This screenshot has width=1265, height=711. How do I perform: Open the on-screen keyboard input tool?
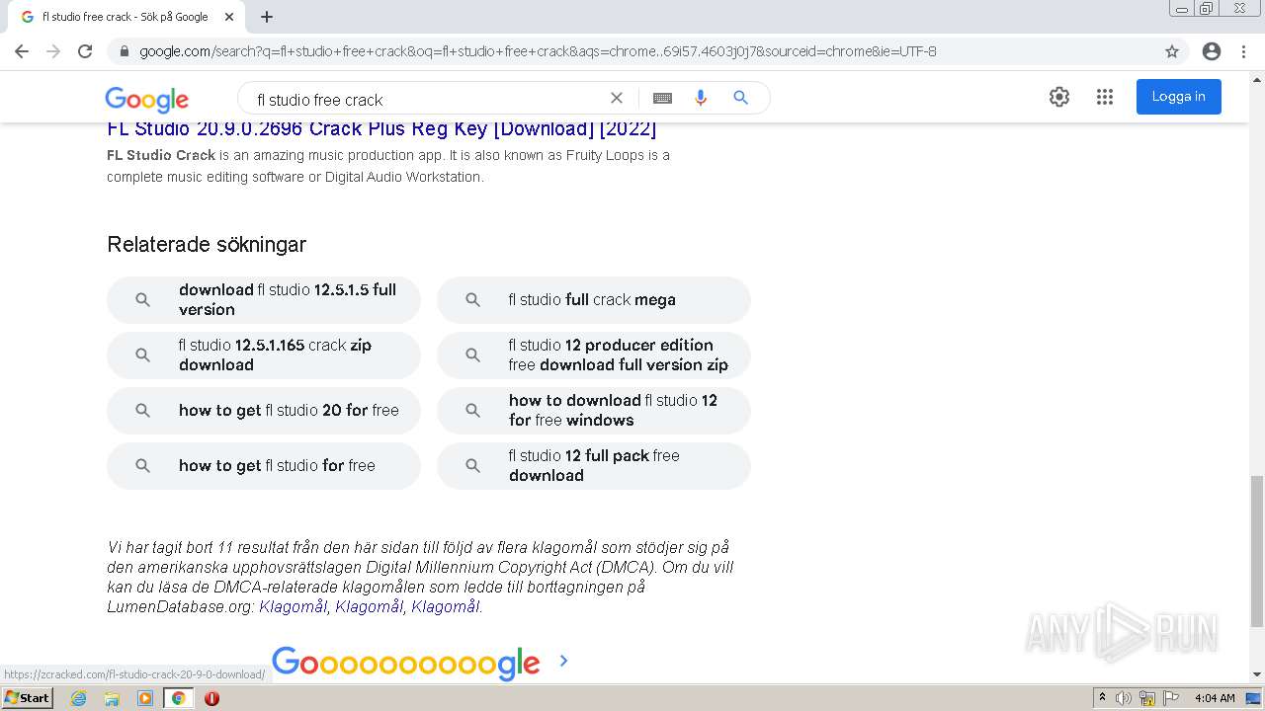point(662,98)
